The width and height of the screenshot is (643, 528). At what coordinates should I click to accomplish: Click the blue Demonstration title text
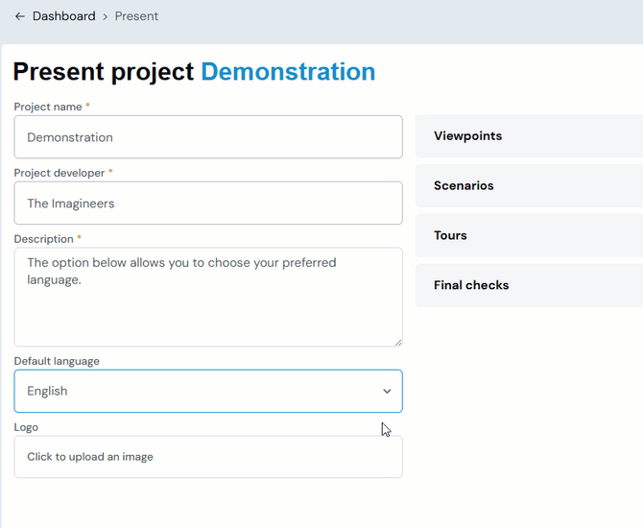(288, 72)
